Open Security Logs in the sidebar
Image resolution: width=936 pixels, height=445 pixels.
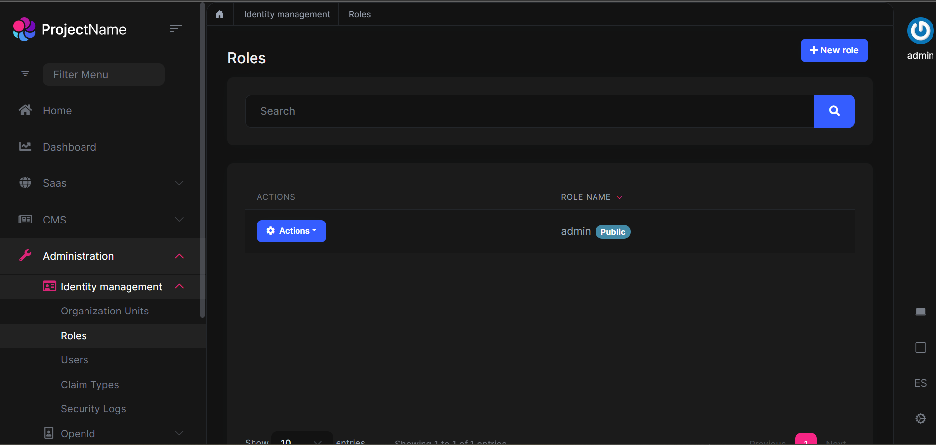point(93,409)
